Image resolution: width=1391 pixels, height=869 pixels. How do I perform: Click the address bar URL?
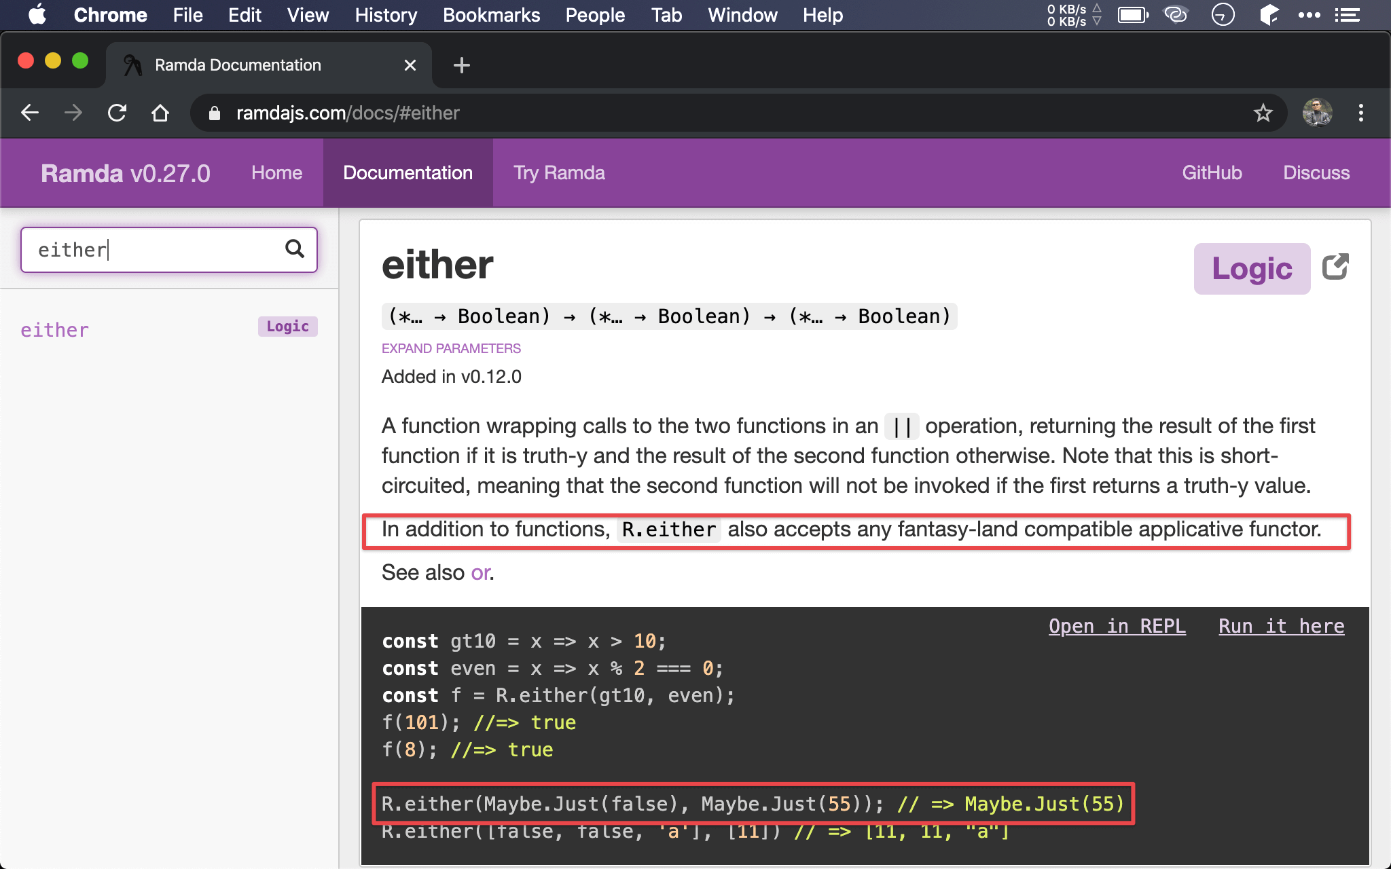point(348,113)
